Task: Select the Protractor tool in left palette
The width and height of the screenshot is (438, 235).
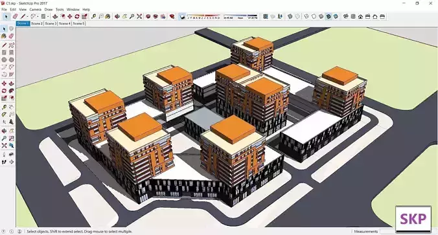Action: (4, 115)
